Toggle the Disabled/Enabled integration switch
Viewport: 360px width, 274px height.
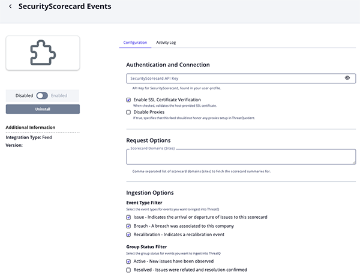point(42,95)
